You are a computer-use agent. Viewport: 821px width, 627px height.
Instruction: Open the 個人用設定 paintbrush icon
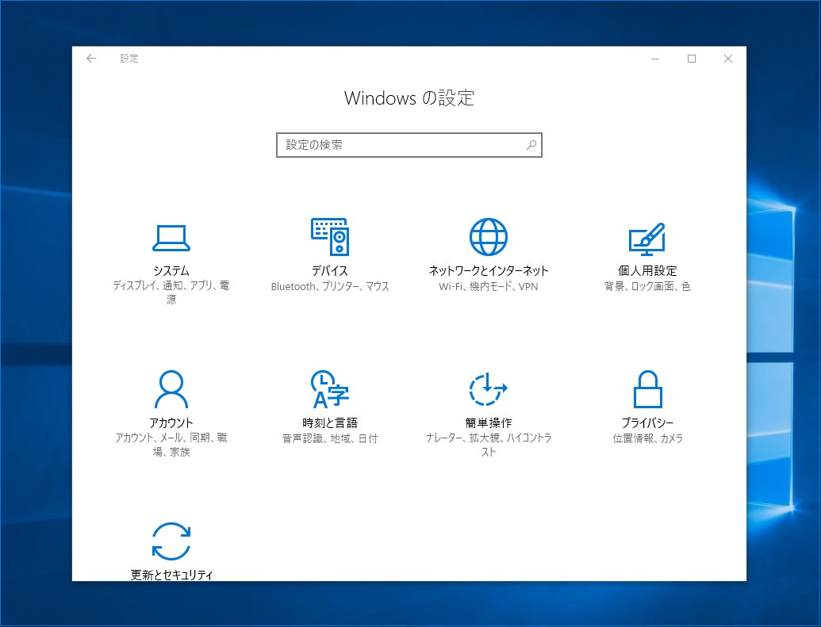click(x=647, y=239)
